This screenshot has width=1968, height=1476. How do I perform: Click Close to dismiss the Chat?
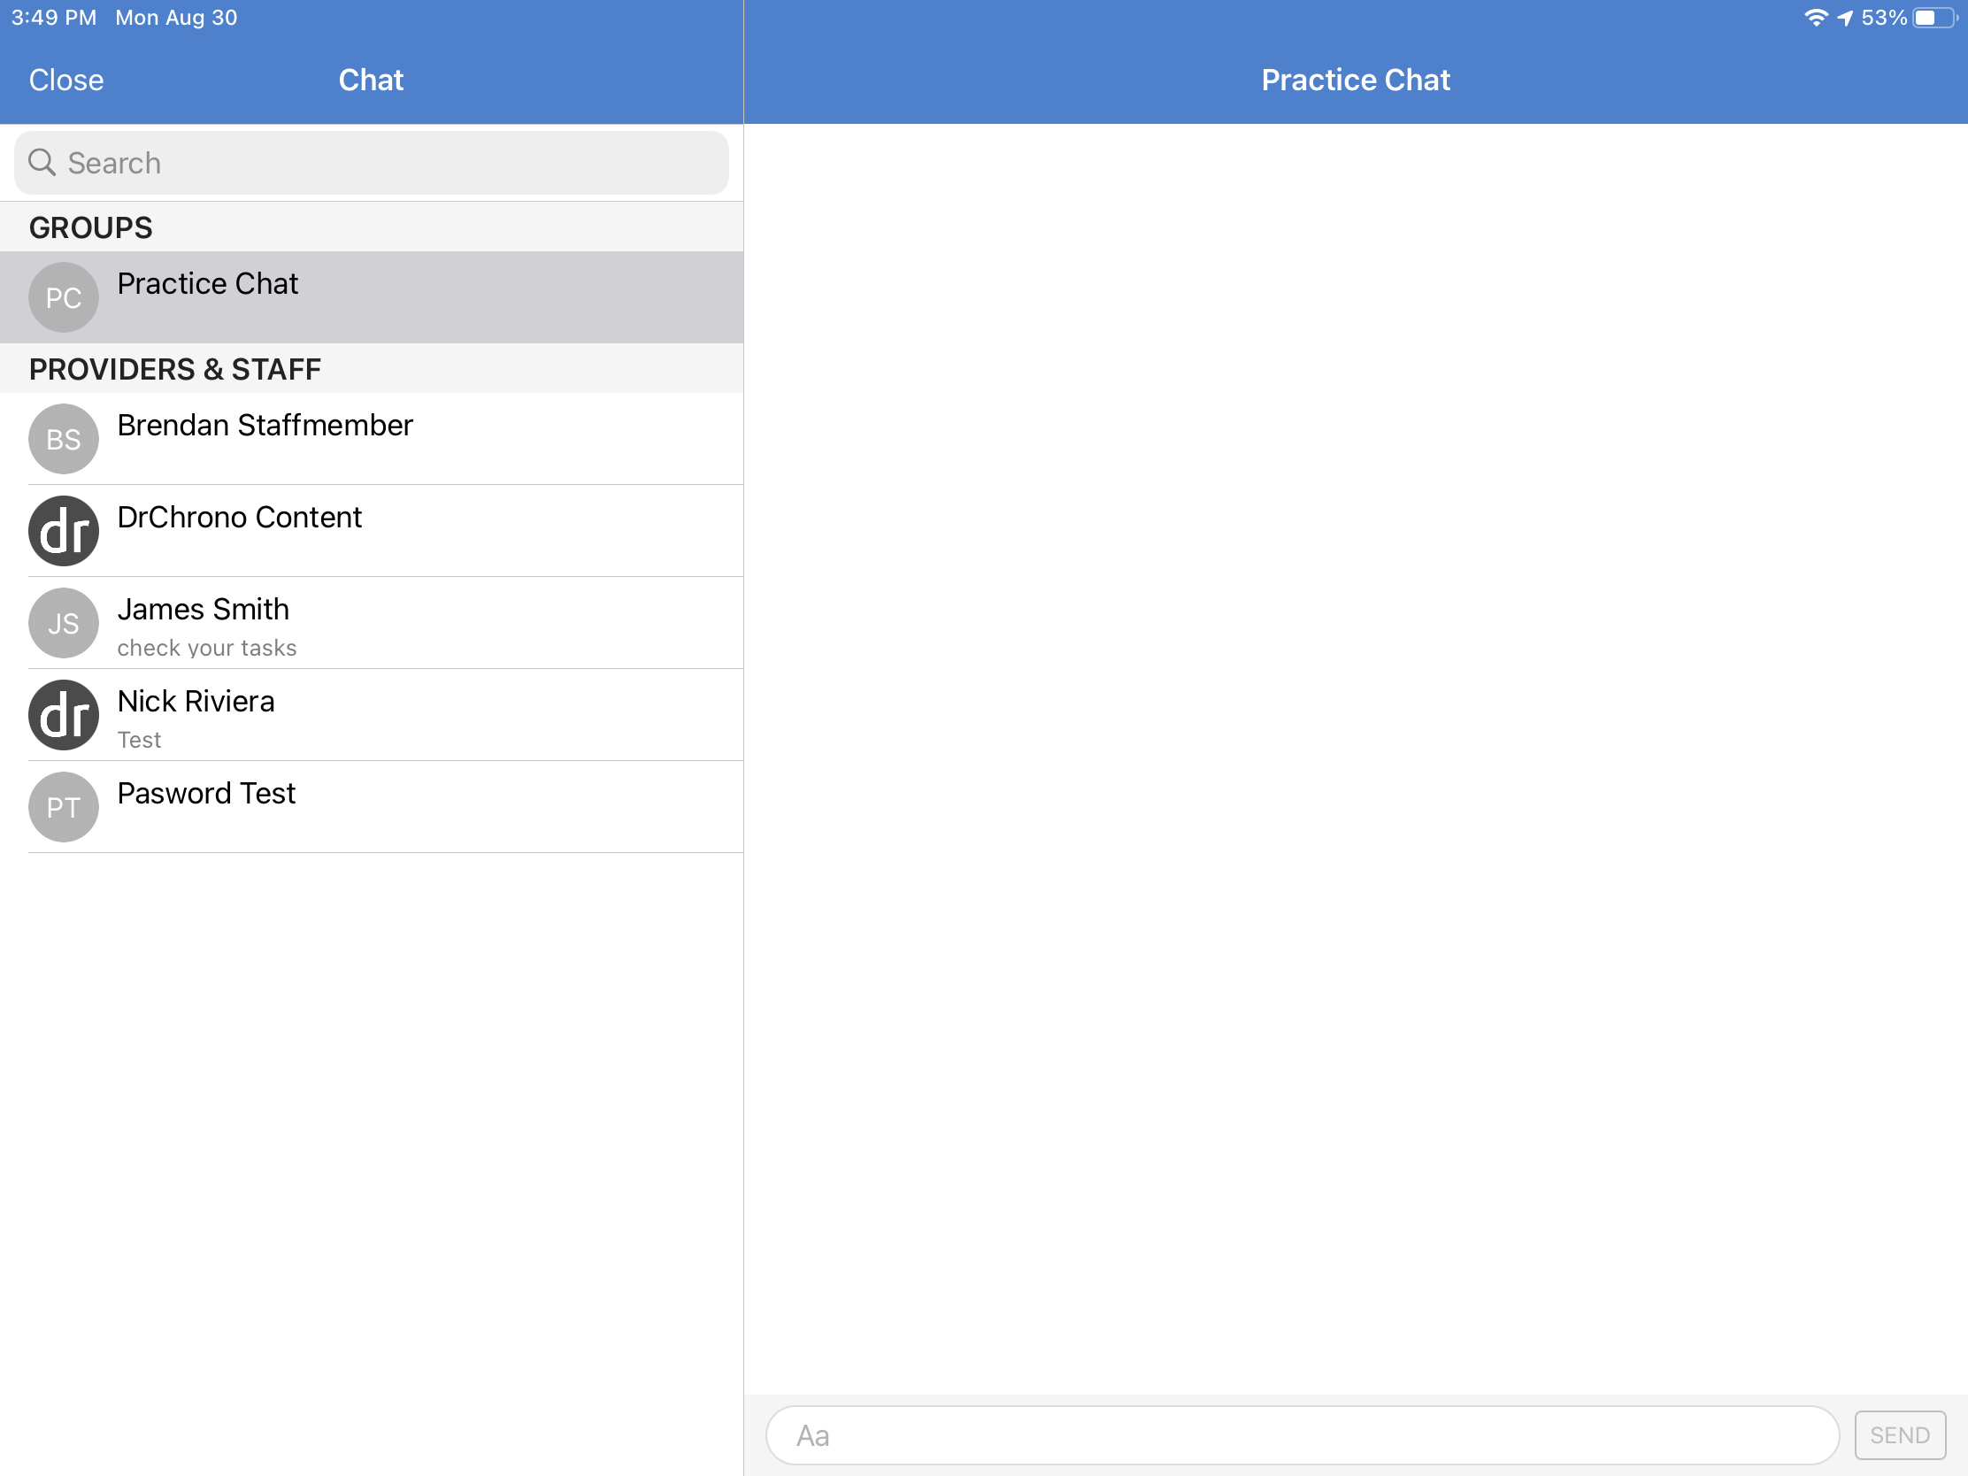click(x=66, y=79)
